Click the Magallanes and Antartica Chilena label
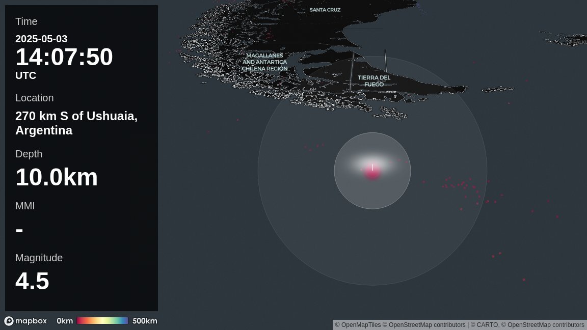Image resolution: width=587 pixels, height=330 pixels. coord(264,62)
